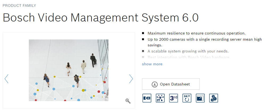Click 'Up to 2000 cameras' bullet text
266x110 pixels.
coord(205,42)
